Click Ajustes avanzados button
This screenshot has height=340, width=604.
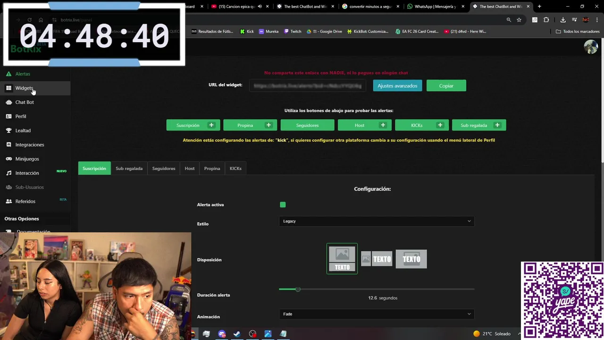click(397, 85)
